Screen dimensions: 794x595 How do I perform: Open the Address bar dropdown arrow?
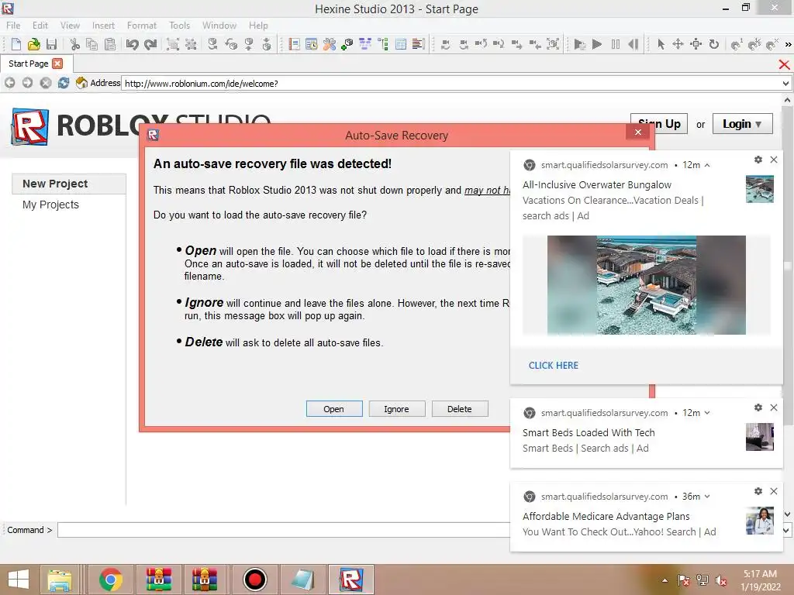(785, 84)
